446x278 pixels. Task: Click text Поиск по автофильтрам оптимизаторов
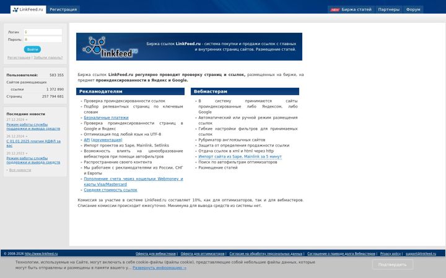(238, 162)
